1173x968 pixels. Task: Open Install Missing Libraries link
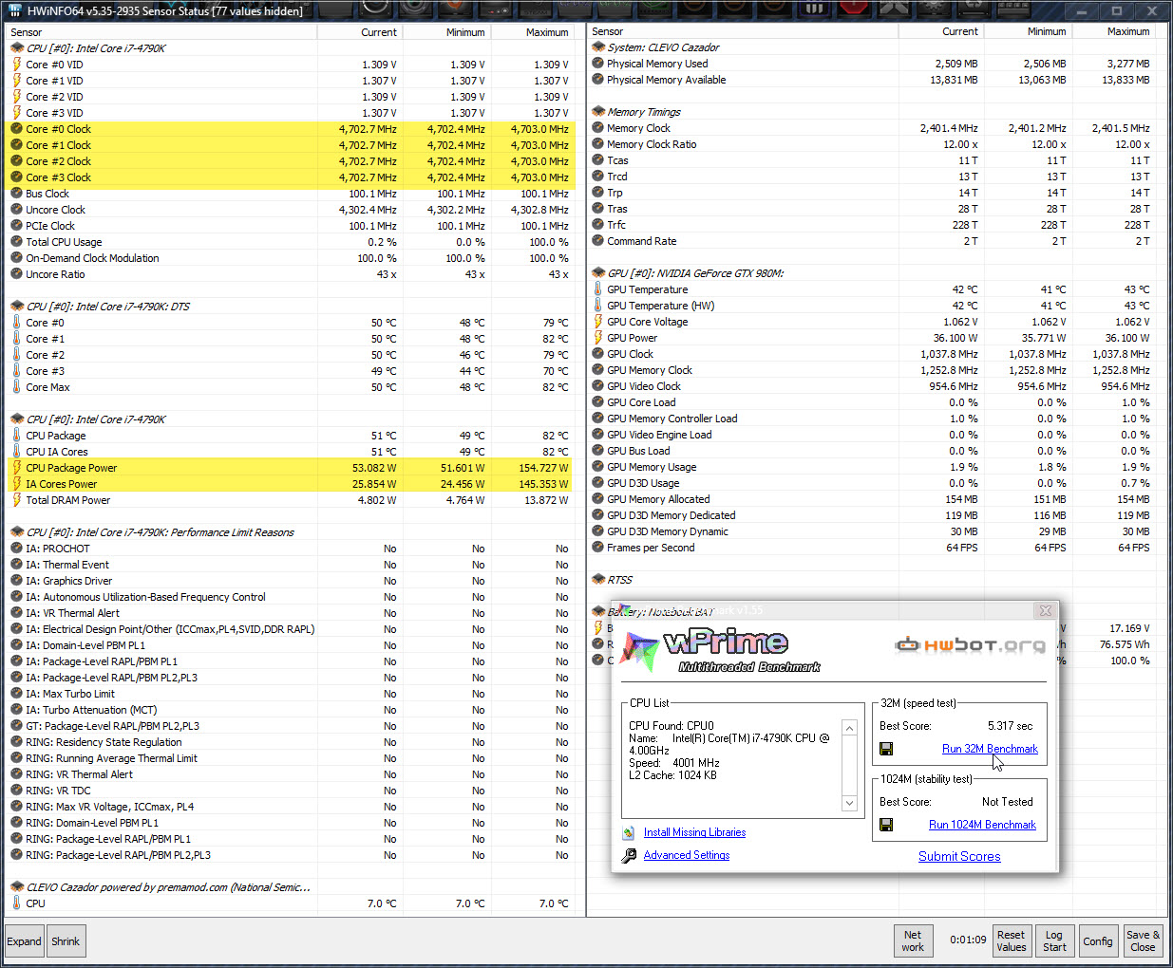694,832
